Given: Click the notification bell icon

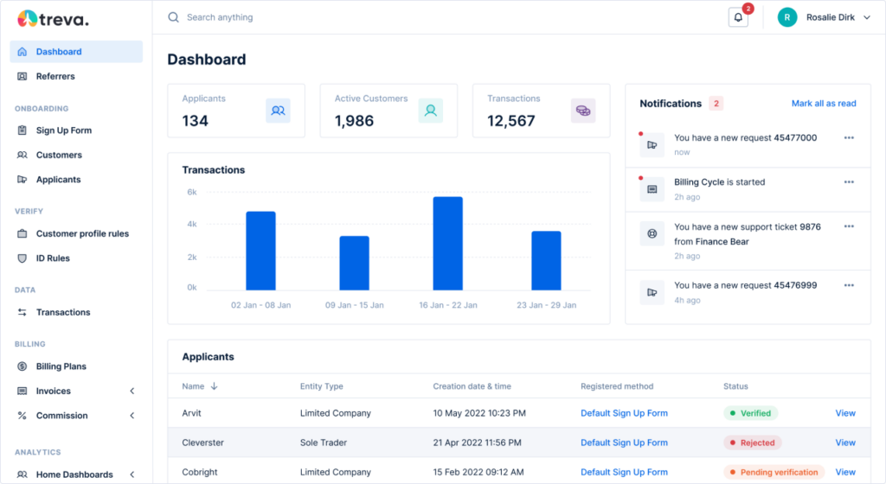Looking at the screenshot, I should [x=738, y=17].
